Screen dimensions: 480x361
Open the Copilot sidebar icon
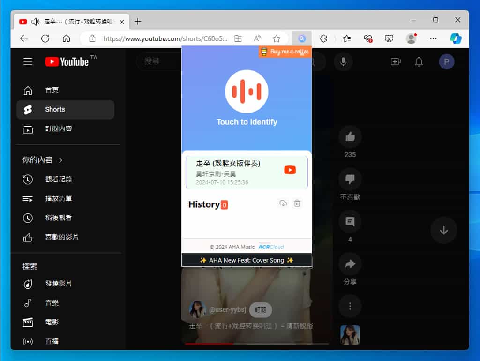456,38
